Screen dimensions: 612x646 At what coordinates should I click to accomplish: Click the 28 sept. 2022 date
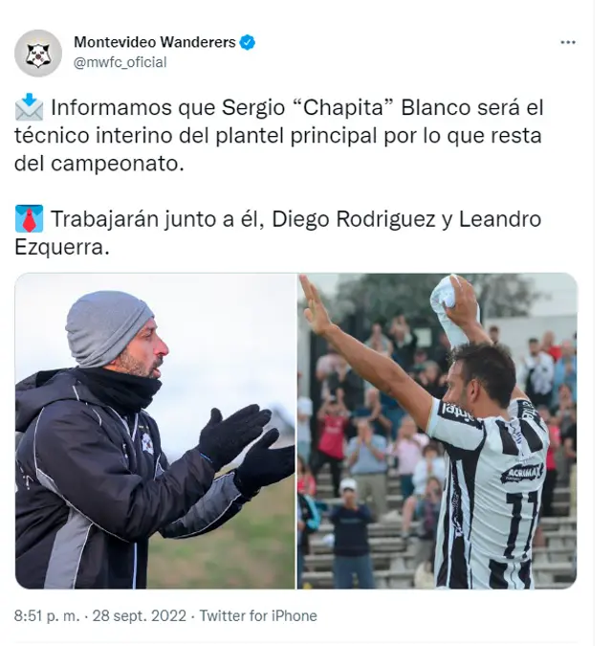click(x=140, y=615)
